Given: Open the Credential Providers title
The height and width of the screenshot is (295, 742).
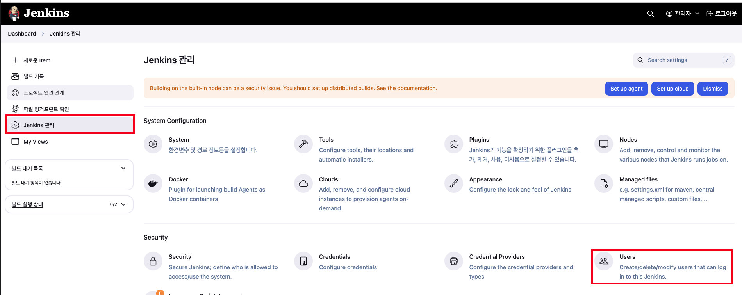Looking at the screenshot, I should (x=497, y=257).
